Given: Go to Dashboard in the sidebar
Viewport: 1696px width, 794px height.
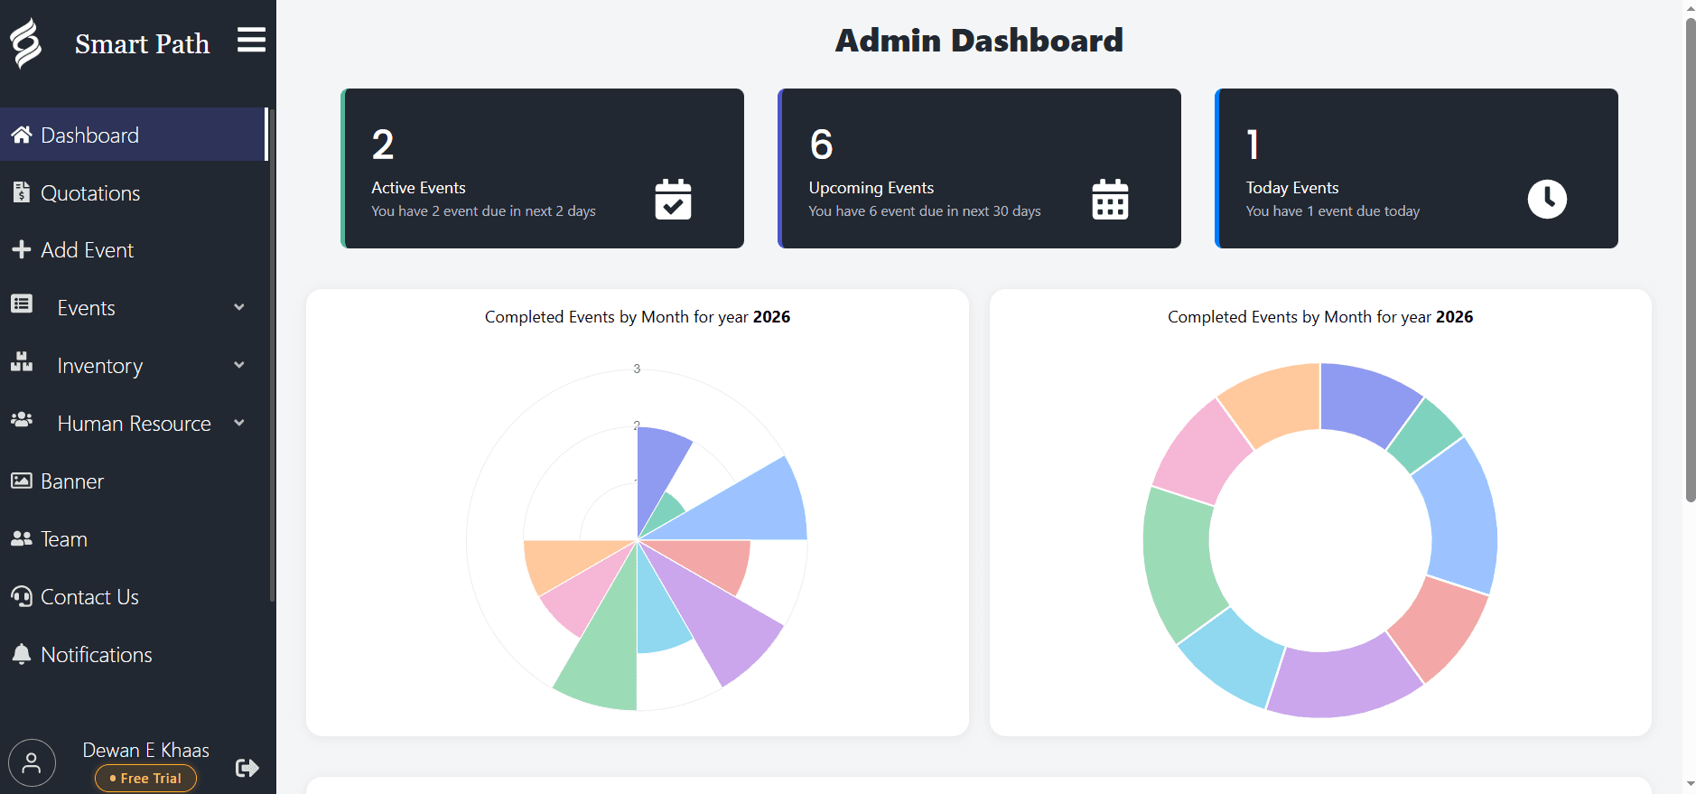Looking at the screenshot, I should [135, 135].
